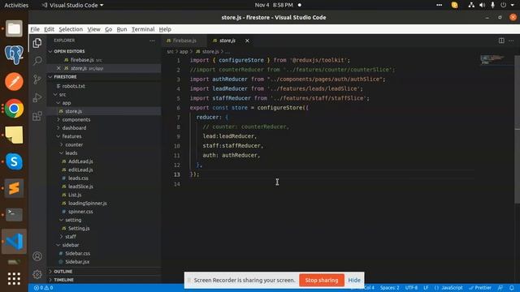Switch to the firebase.js tab

tap(184, 41)
